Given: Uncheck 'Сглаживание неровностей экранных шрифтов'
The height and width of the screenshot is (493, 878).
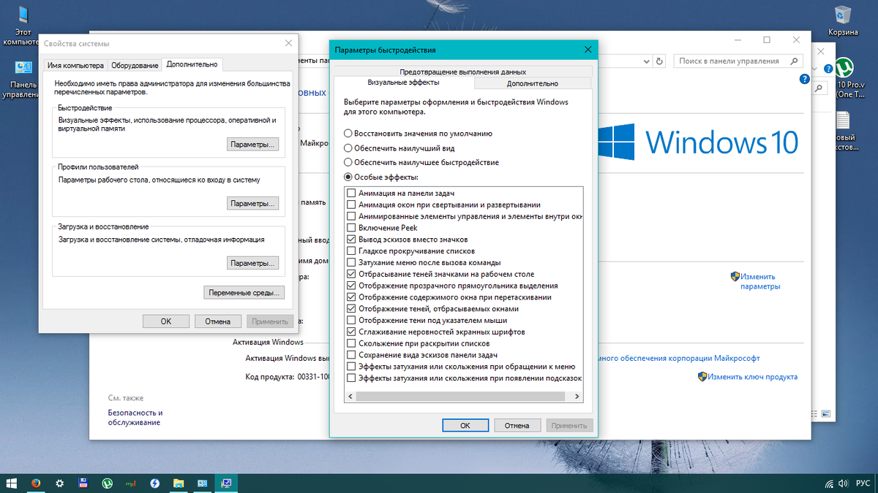Looking at the screenshot, I should point(351,332).
